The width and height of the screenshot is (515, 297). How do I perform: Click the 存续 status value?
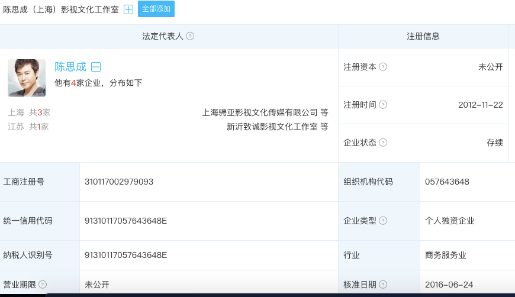pos(495,143)
